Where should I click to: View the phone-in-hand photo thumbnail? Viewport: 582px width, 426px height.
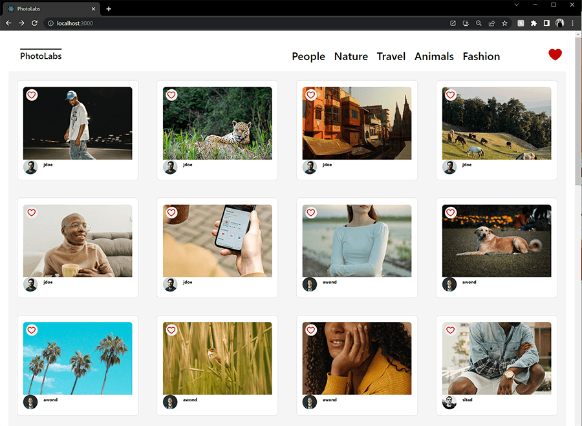[x=217, y=240]
